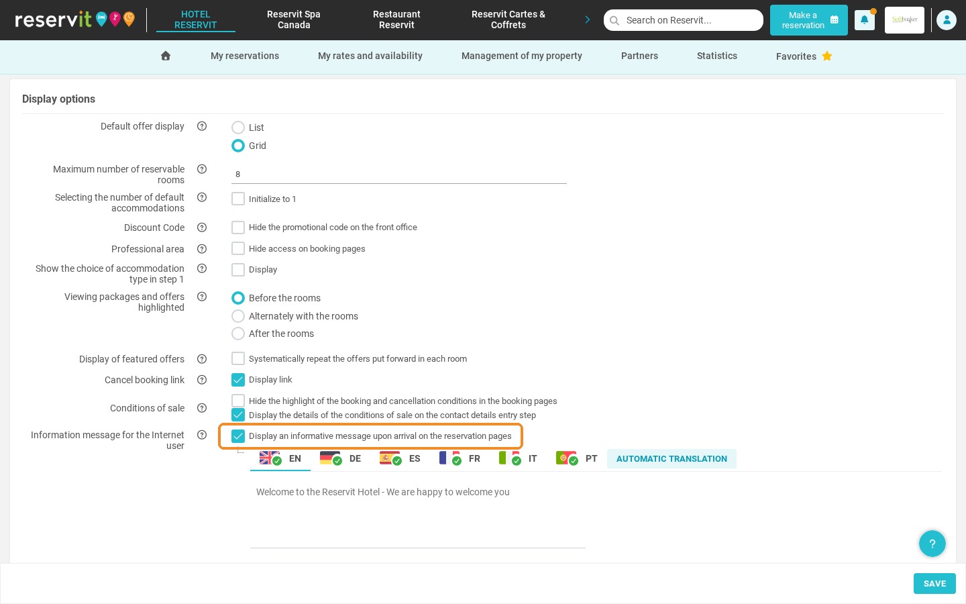The width and height of the screenshot is (966, 604).
Task: Uncheck the Display link checkbox
Action: 238,380
